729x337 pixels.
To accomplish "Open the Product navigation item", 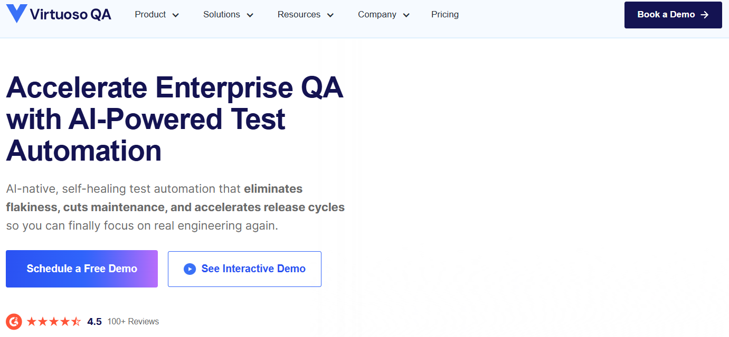I will [149, 14].
